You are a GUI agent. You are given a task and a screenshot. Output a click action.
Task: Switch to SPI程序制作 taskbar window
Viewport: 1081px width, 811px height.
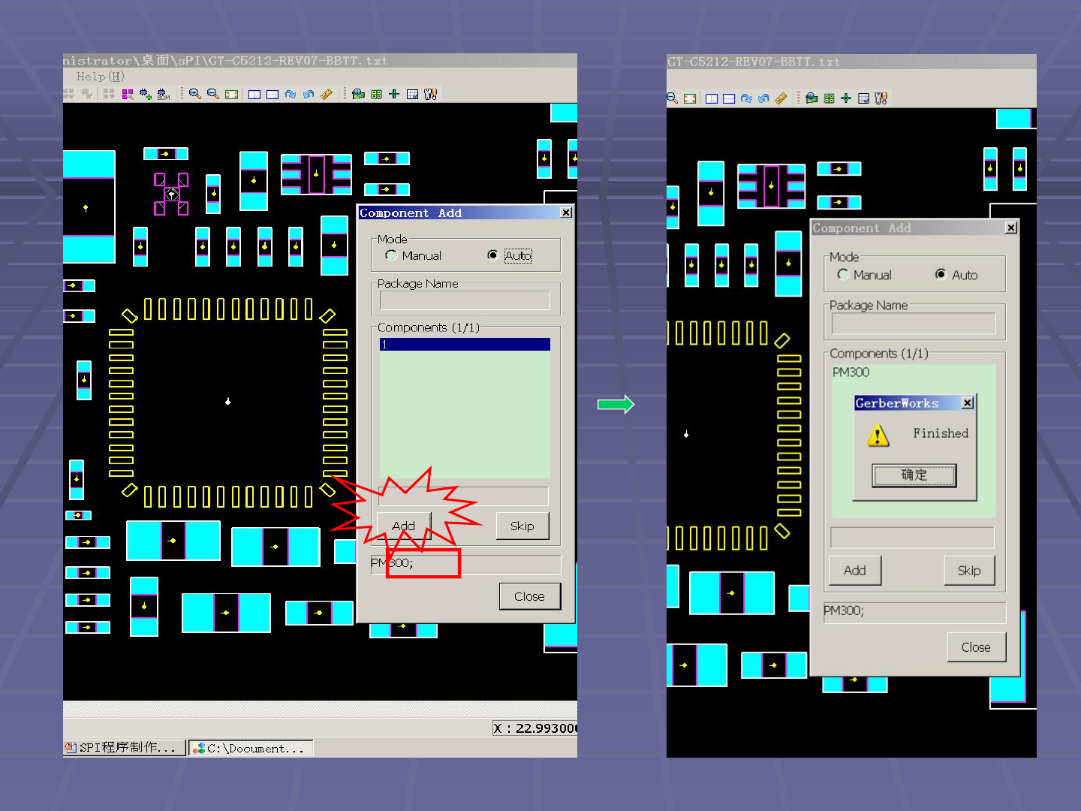125,748
